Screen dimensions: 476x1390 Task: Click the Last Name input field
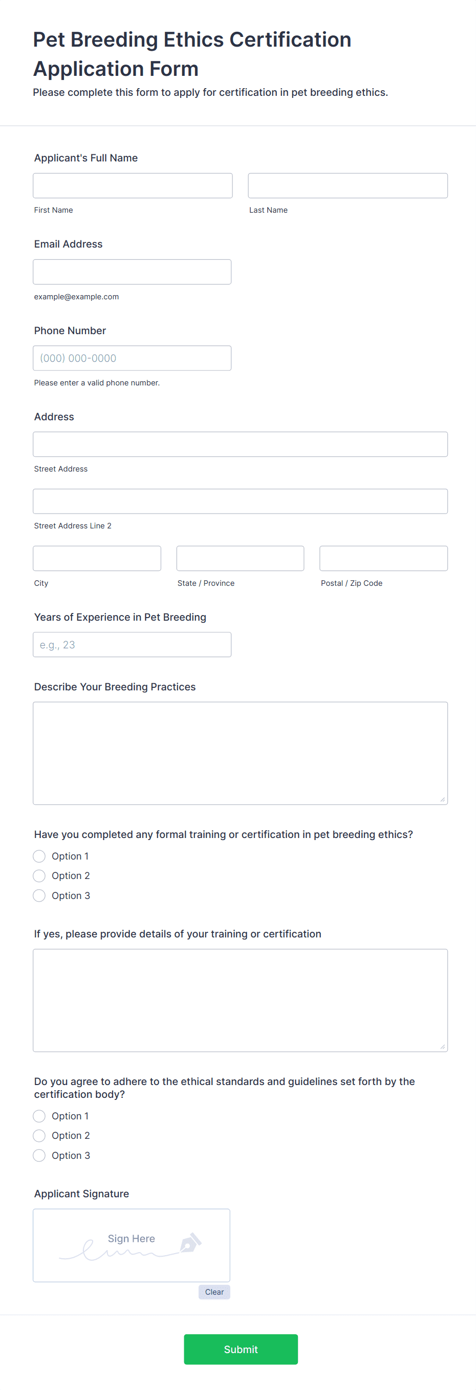pyautogui.click(x=348, y=186)
